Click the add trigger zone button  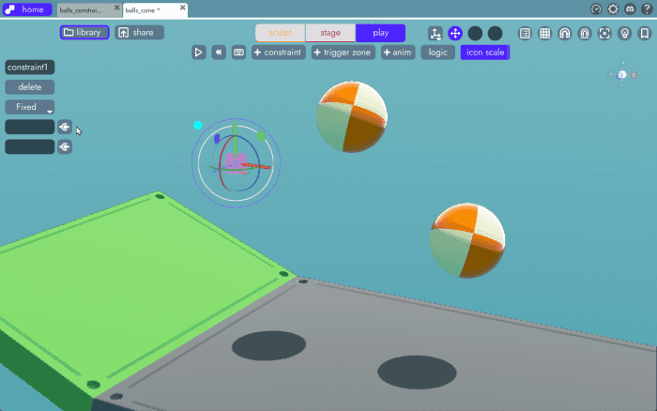pyautogui.click(x=343, y=53)
